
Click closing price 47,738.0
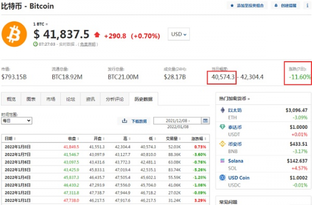pyautogui.click(x=71, y=200)
